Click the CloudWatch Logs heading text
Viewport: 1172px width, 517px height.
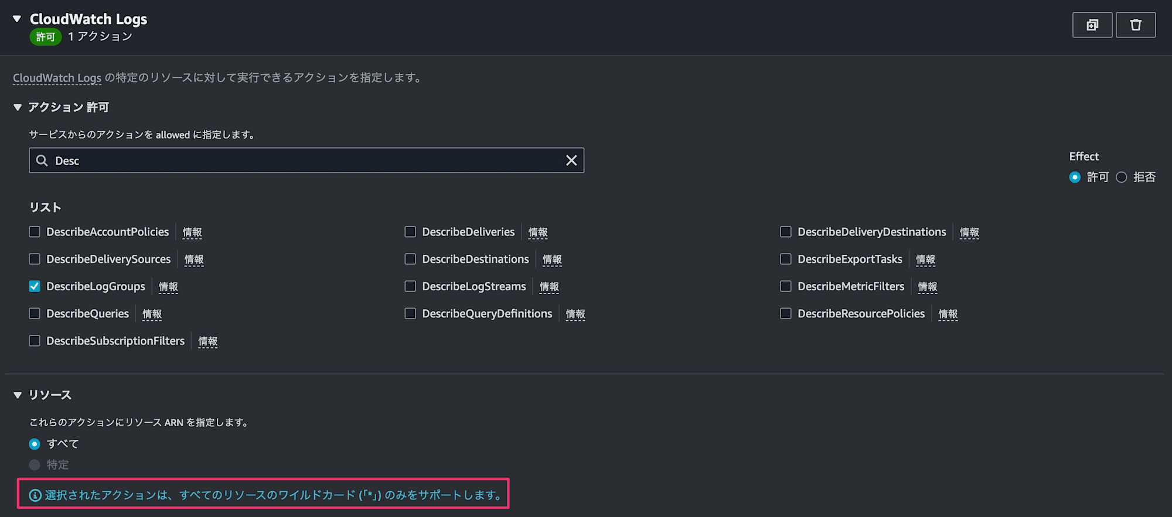tap(88, 19)
